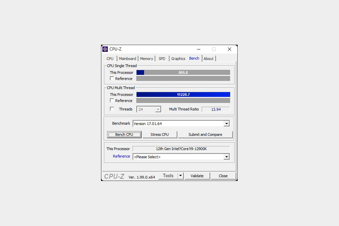Image resolution: width=339 pixels, height=226 pixels.
Task: Go to the Memory tab
Action: 146,59
